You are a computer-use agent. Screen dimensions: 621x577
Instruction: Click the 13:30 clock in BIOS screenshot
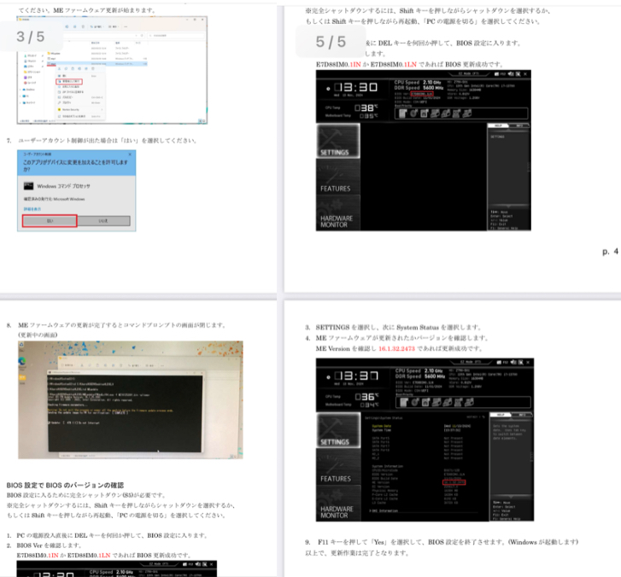pyautogui.click(x=355, y=87)
